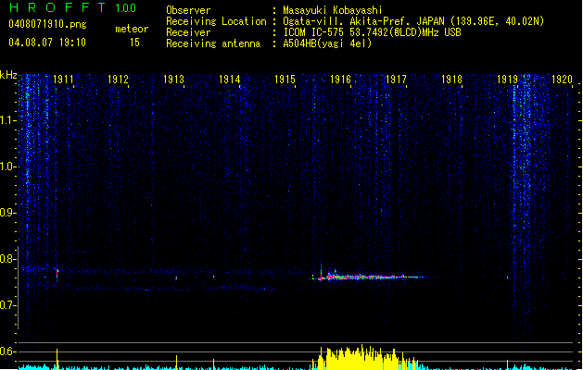Click time axis marker 1915
This screenshot has height=370, width=583.
285,80
